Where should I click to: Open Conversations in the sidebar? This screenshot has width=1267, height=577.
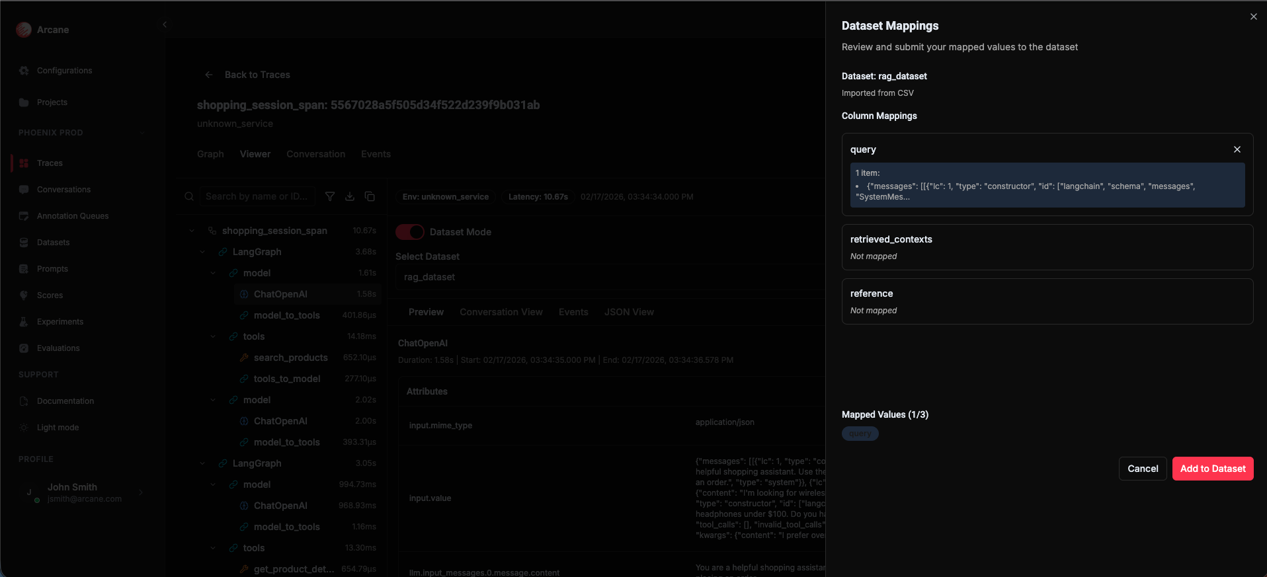63,190
